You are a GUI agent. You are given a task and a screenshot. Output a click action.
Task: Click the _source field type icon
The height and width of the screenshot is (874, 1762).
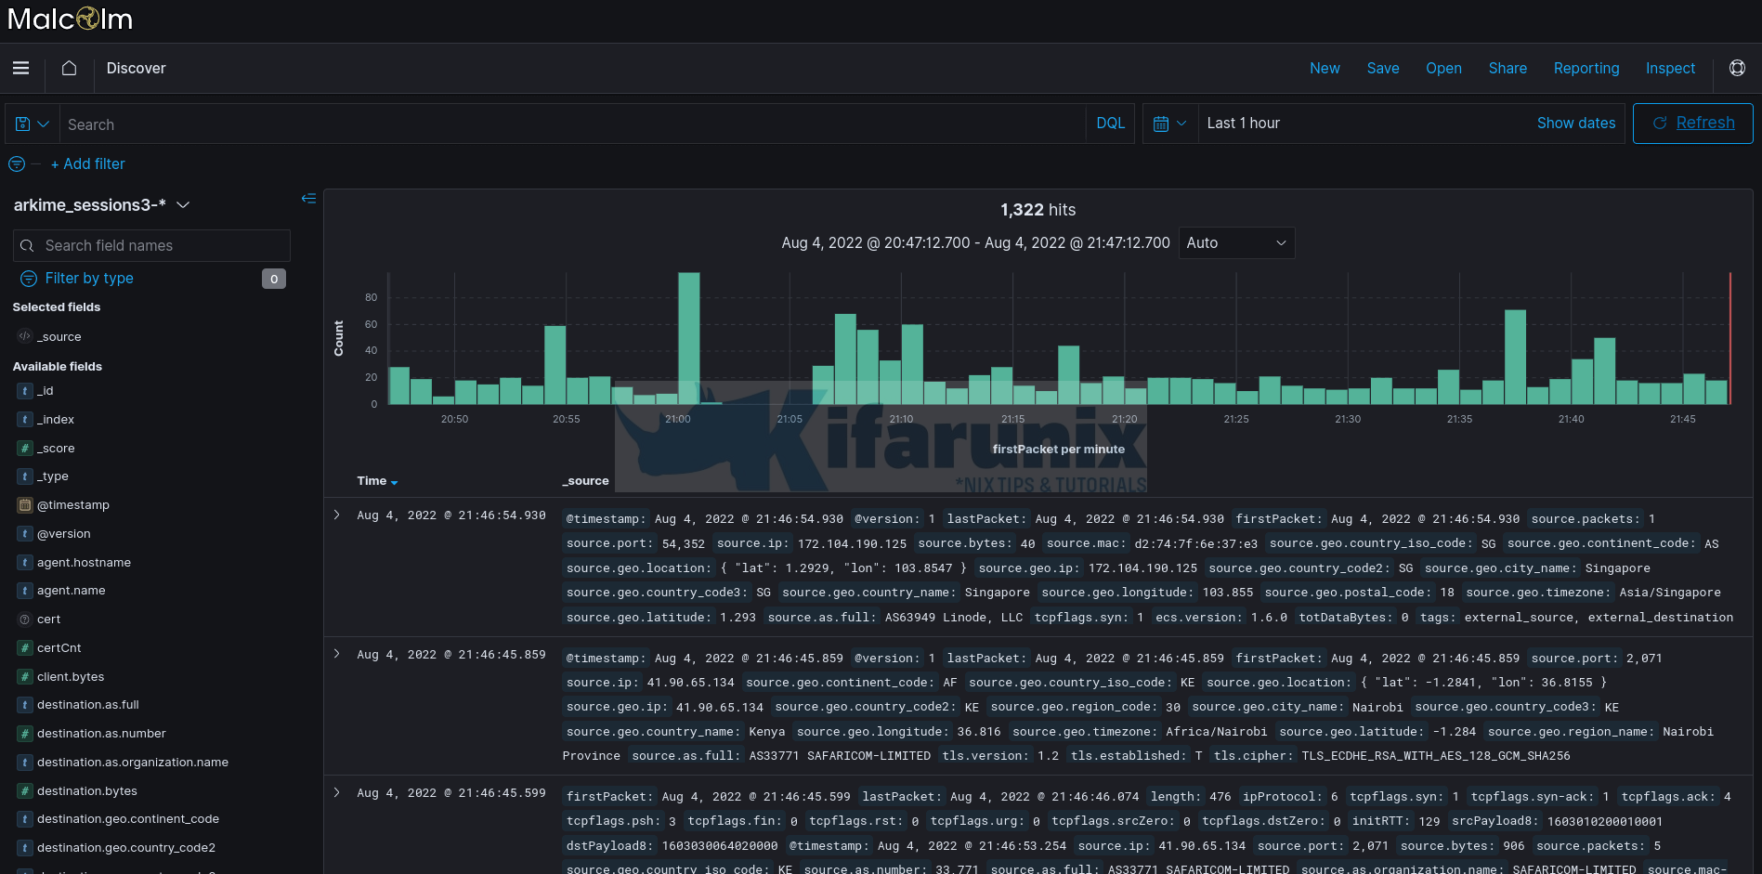[x=25, y=336]
